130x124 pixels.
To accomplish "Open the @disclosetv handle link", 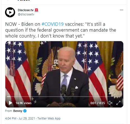I will [x=26, y=14].
